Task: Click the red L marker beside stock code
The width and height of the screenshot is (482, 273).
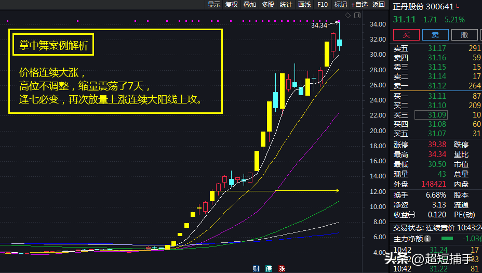Action: pos(458,6)
